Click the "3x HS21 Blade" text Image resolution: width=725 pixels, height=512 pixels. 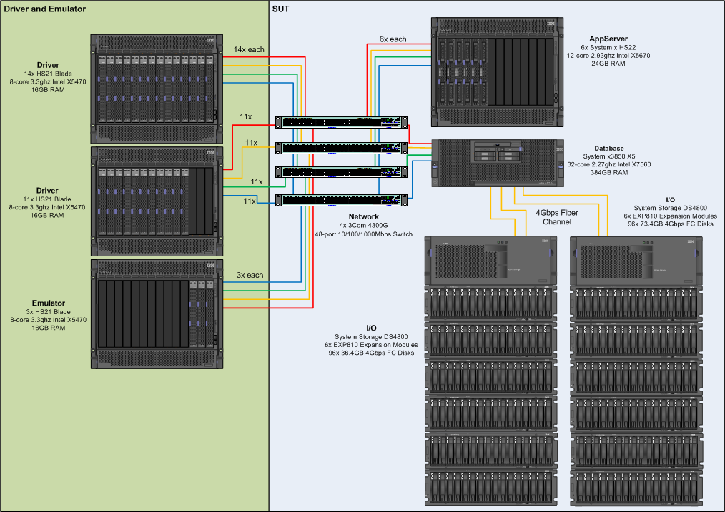click(x=49, y=311)
